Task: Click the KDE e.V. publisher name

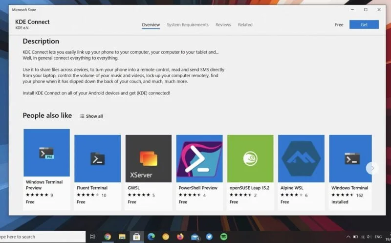Action: (x=22, y=28)
